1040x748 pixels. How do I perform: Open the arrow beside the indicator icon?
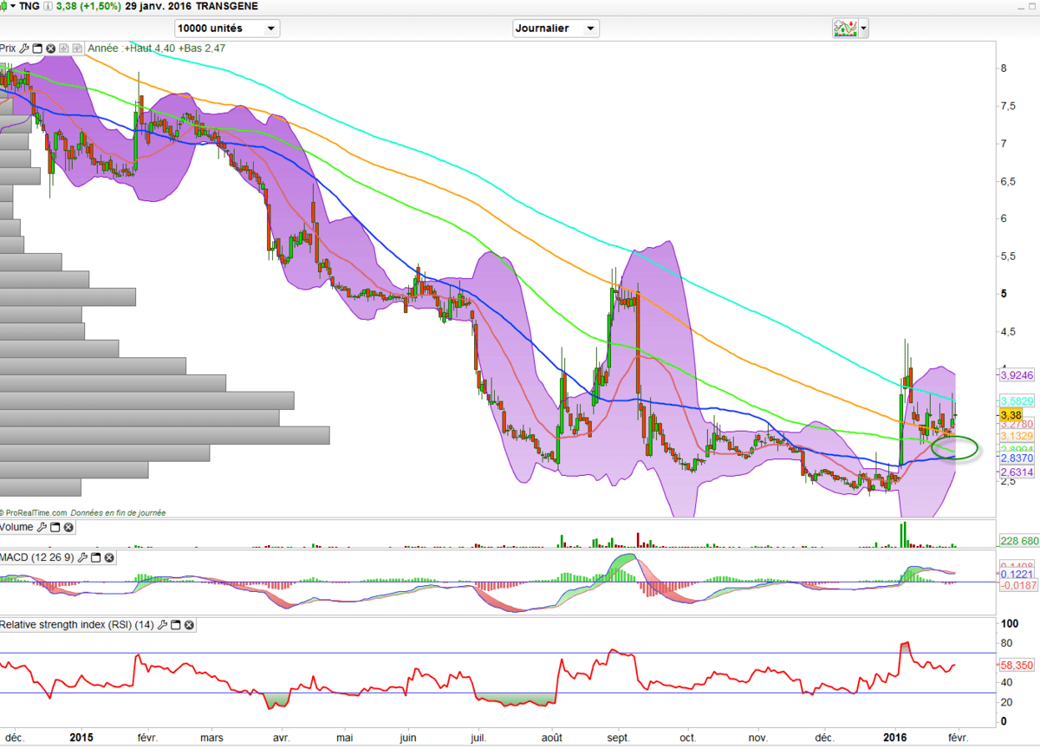tap(863, 29)
